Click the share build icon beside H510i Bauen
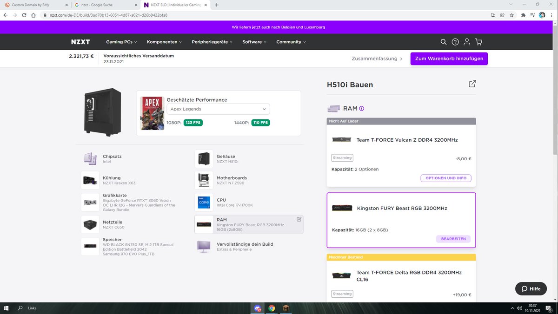Image resolution: width=558 pixels, height=314 pixels. 472,84
